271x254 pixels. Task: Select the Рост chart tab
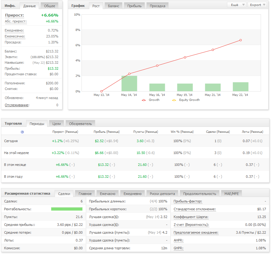pos(96,6)
